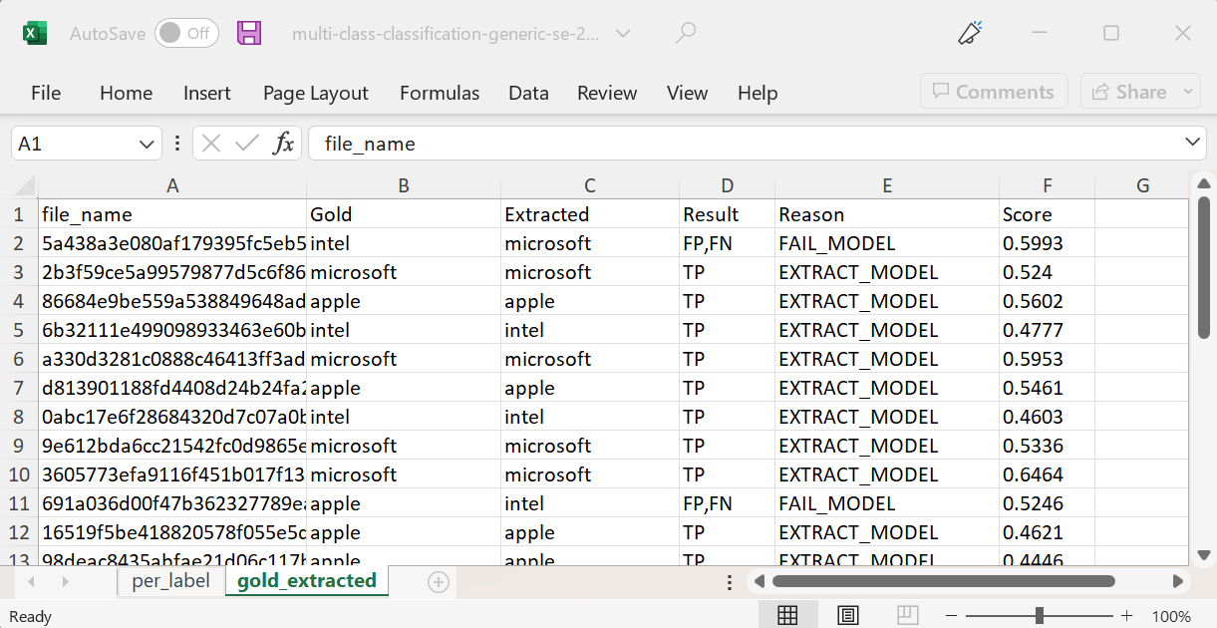Expand the Share dropdown arrow

click(x=1188, y=92)
